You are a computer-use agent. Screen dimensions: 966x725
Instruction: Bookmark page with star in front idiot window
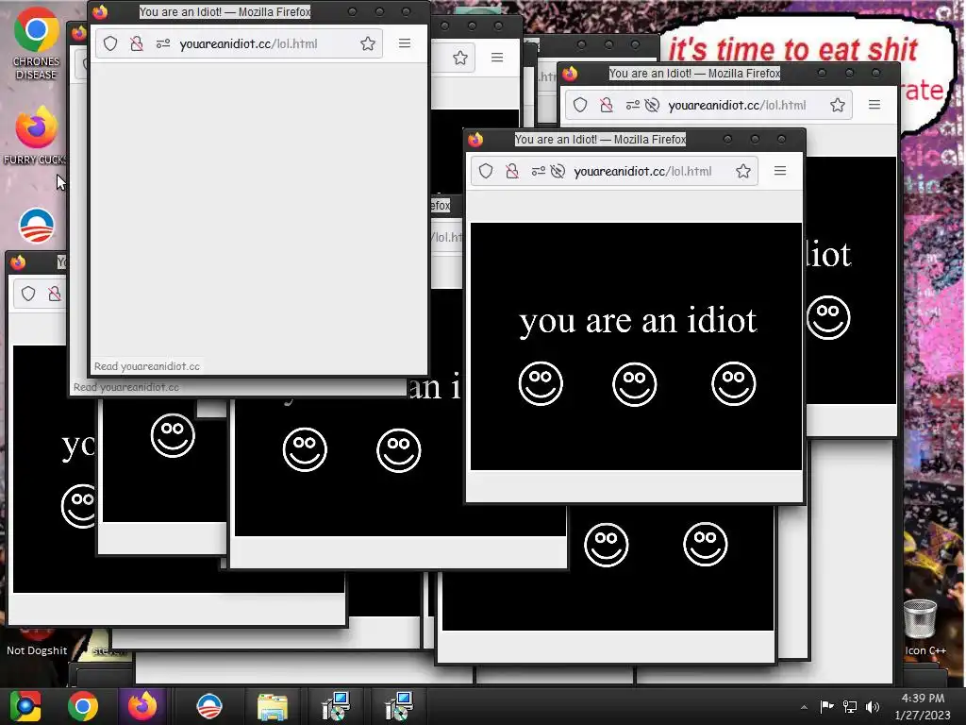click(x=743, y=171)
